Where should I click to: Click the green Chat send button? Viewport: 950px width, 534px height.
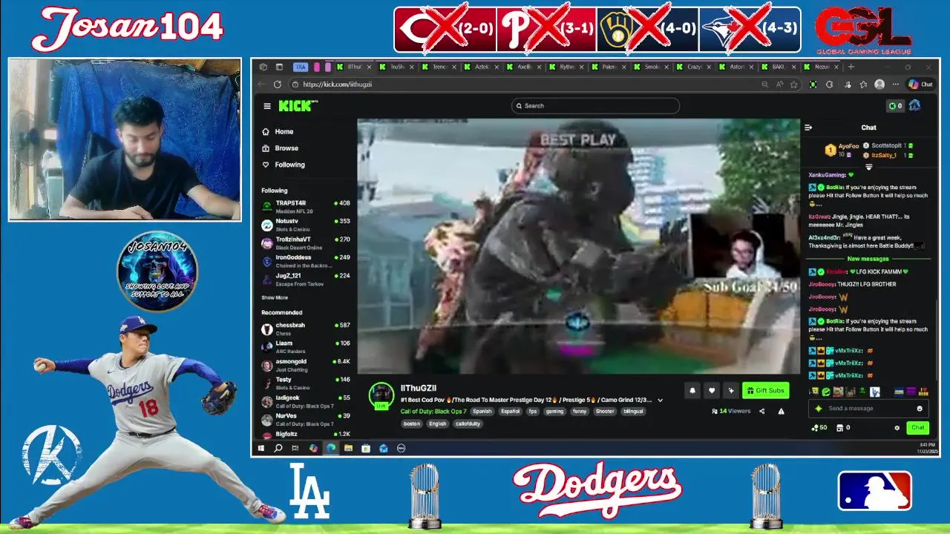[x=917, y=428]
